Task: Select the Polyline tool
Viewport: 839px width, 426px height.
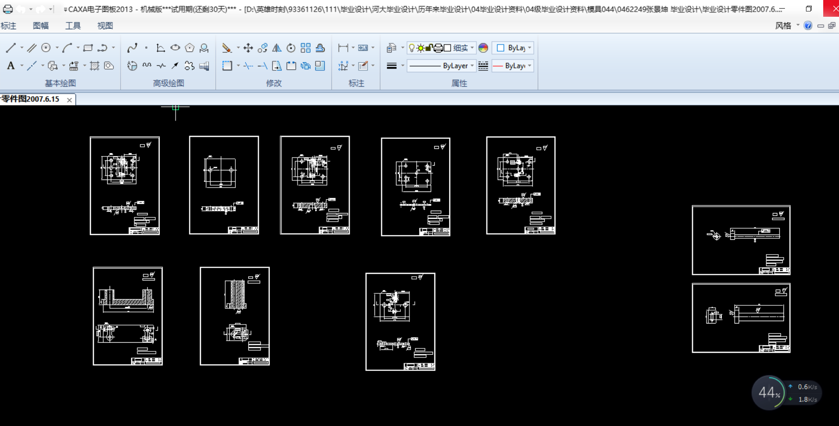Action: point(102,48)
